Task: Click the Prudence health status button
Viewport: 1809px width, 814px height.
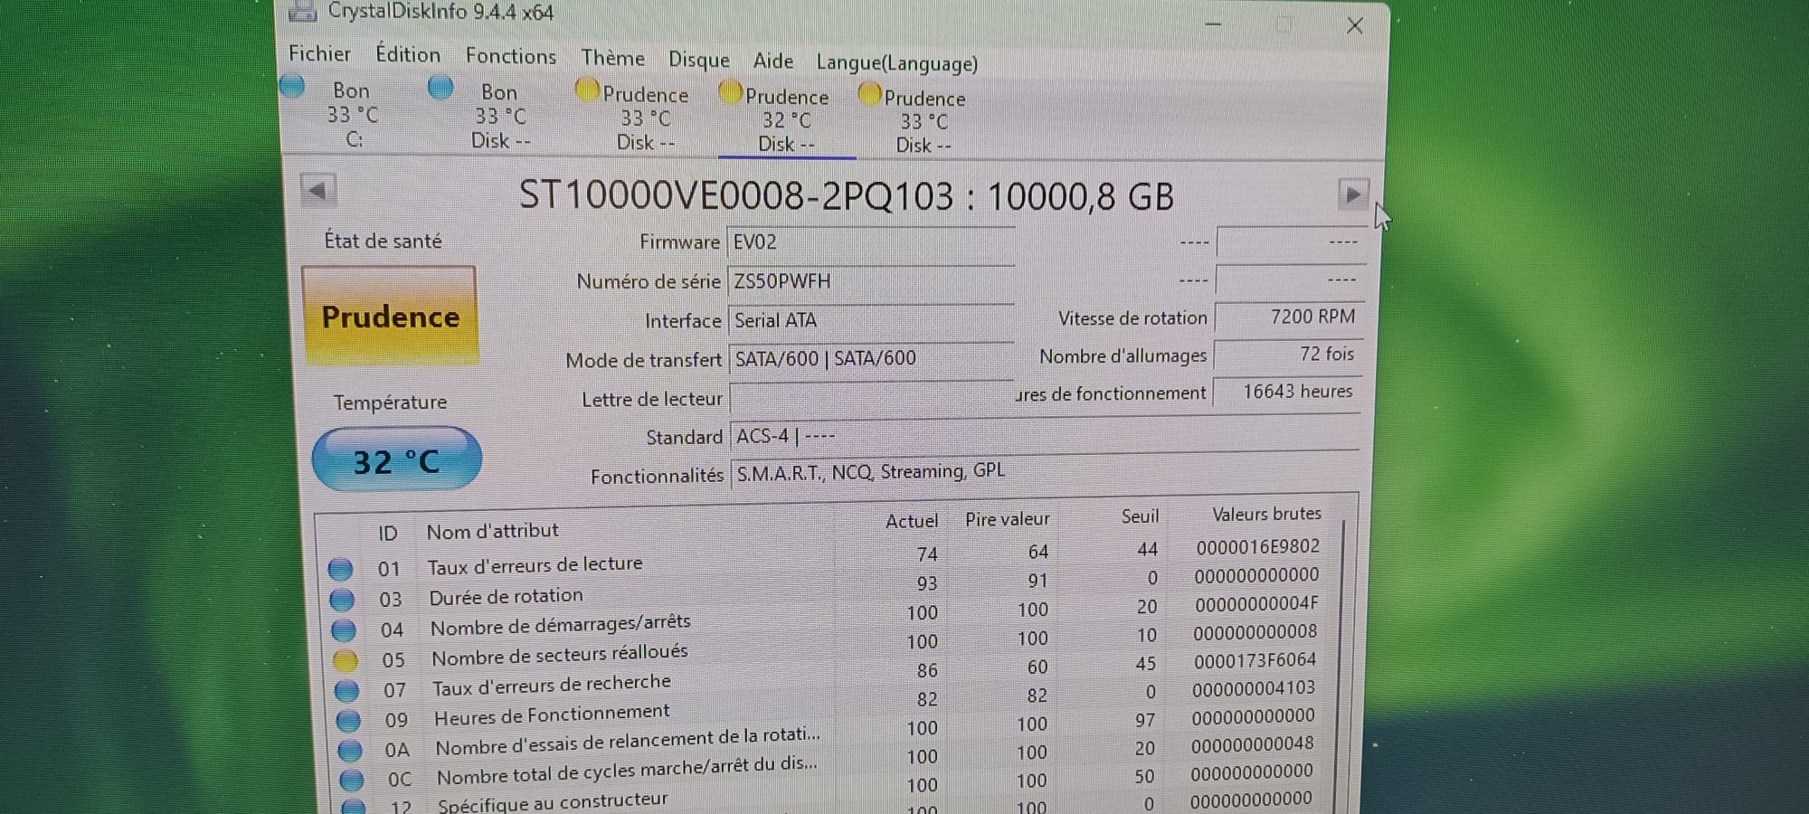Action: tap(390, 317)
